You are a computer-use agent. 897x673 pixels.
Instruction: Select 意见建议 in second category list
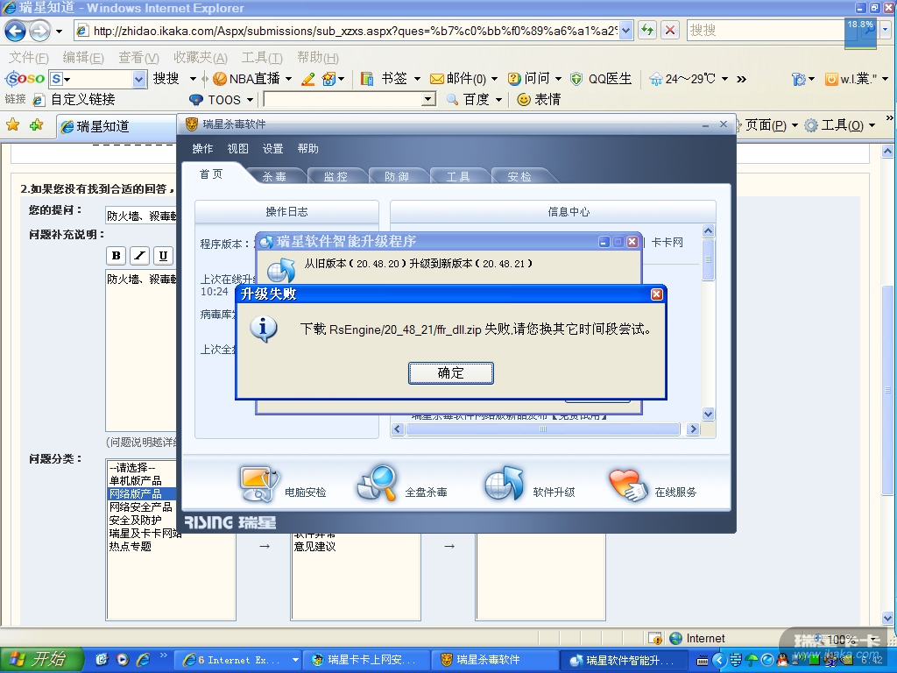coord(314,547)
